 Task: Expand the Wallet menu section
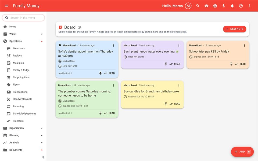point(23,34)
